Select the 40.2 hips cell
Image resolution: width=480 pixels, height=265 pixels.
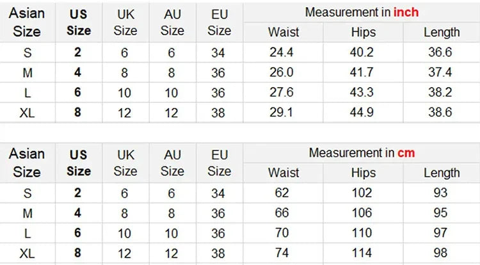362,53
